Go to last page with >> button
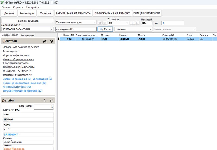 [x=137, y=23]
